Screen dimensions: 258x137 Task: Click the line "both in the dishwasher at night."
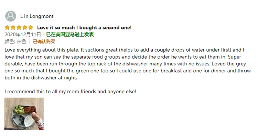coord(41,78)
